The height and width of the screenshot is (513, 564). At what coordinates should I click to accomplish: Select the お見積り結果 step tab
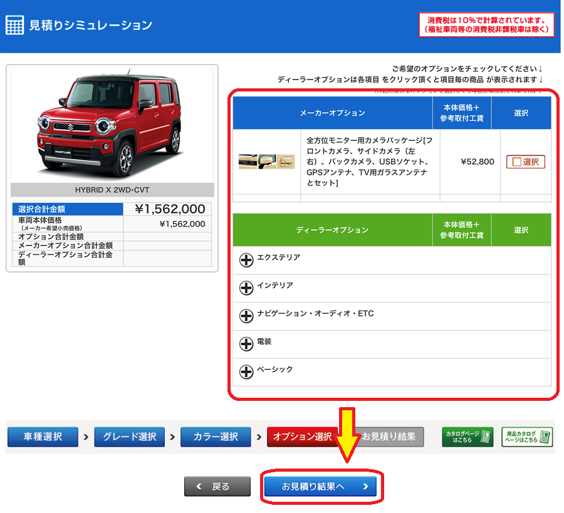coord(389,437)
